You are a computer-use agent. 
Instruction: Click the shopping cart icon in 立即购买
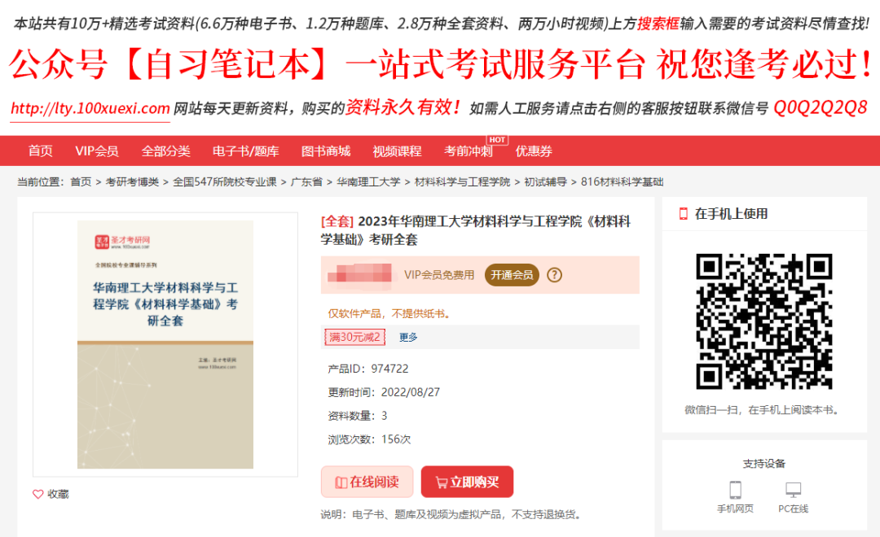tap(442, 482)
